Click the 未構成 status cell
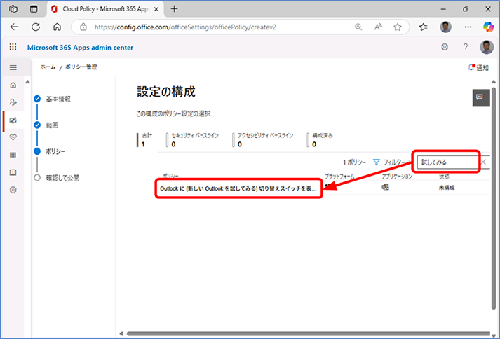Viewport: 500px width, 339px height. pyautogui.click(x=447, y=188)
